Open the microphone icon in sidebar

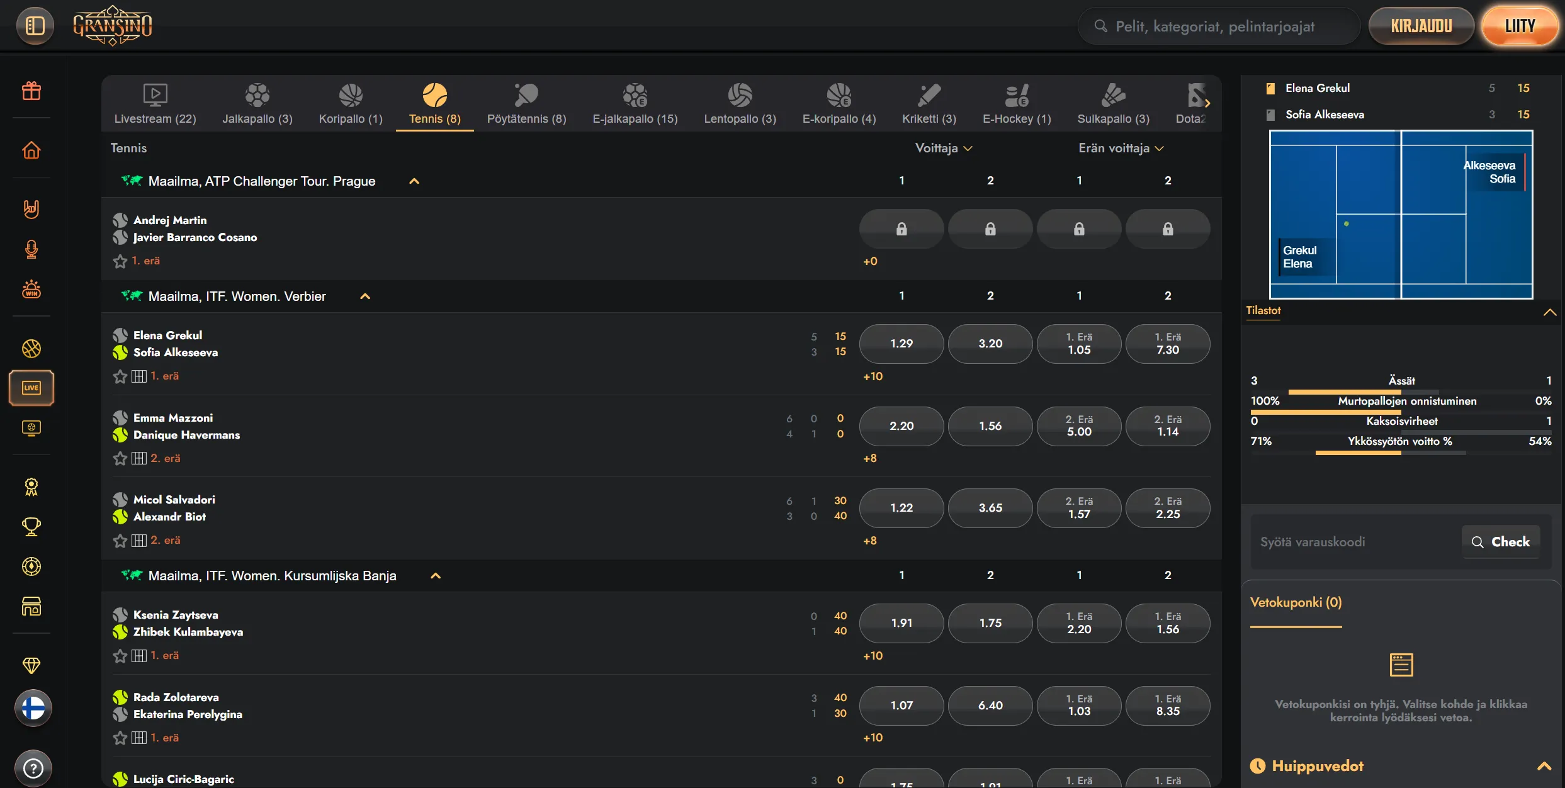[31, 249]
